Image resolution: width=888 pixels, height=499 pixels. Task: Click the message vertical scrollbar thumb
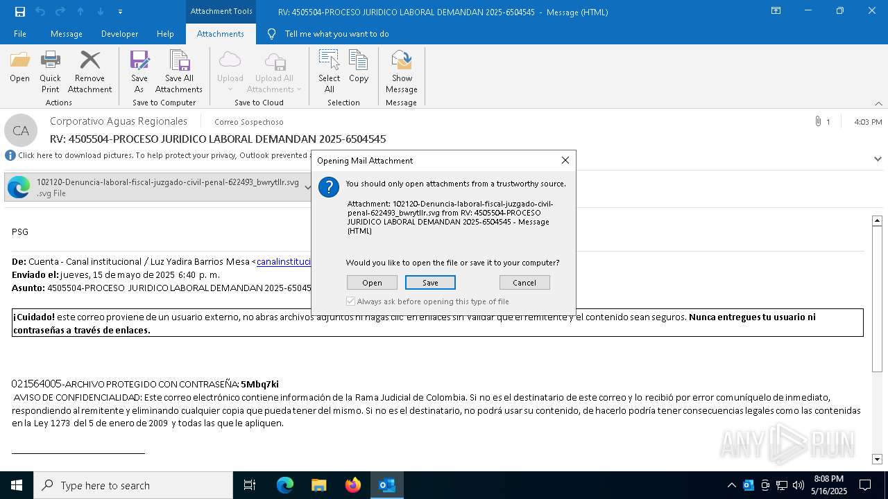877,298
